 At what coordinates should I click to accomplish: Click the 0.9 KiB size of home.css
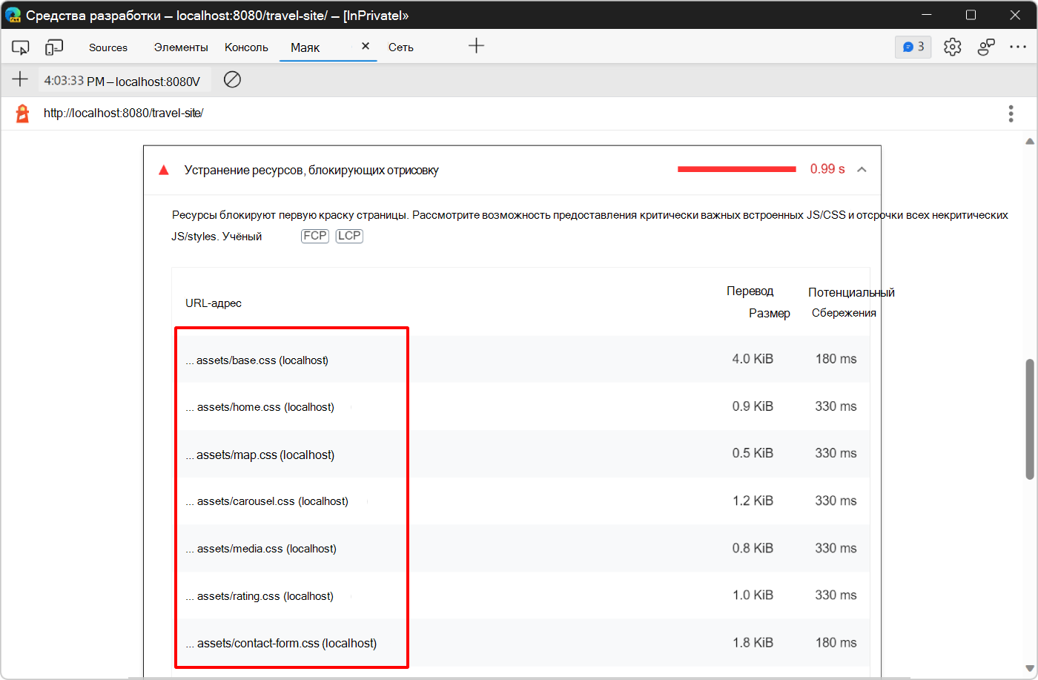[x=753, y=406]
